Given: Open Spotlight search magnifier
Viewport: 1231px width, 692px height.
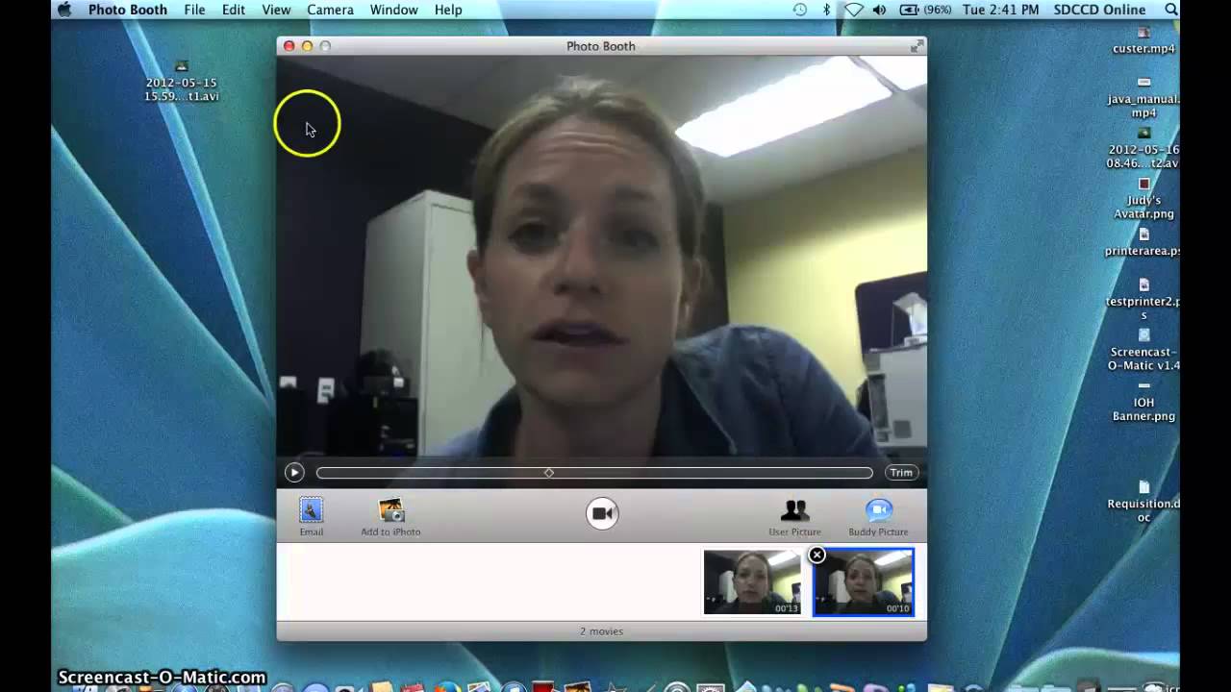Looking at the screenshot, I should 1171,10.
